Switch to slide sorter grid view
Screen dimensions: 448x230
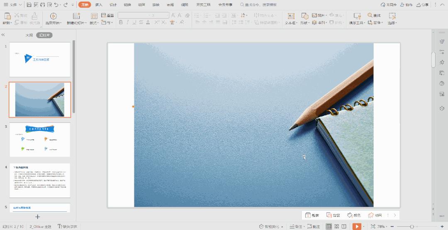336,226
